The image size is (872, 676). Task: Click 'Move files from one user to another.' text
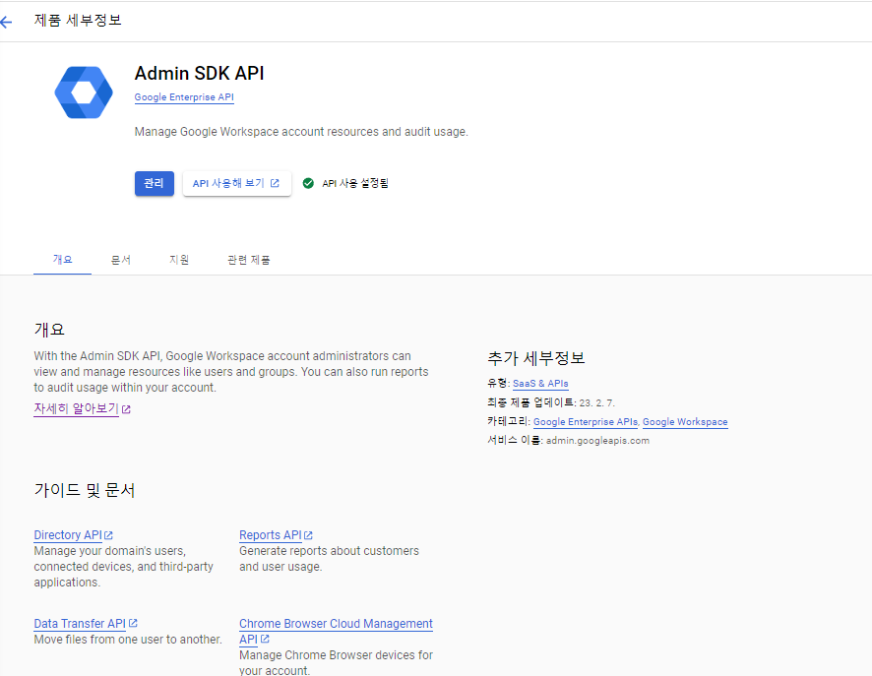click(x=128, y=640)
